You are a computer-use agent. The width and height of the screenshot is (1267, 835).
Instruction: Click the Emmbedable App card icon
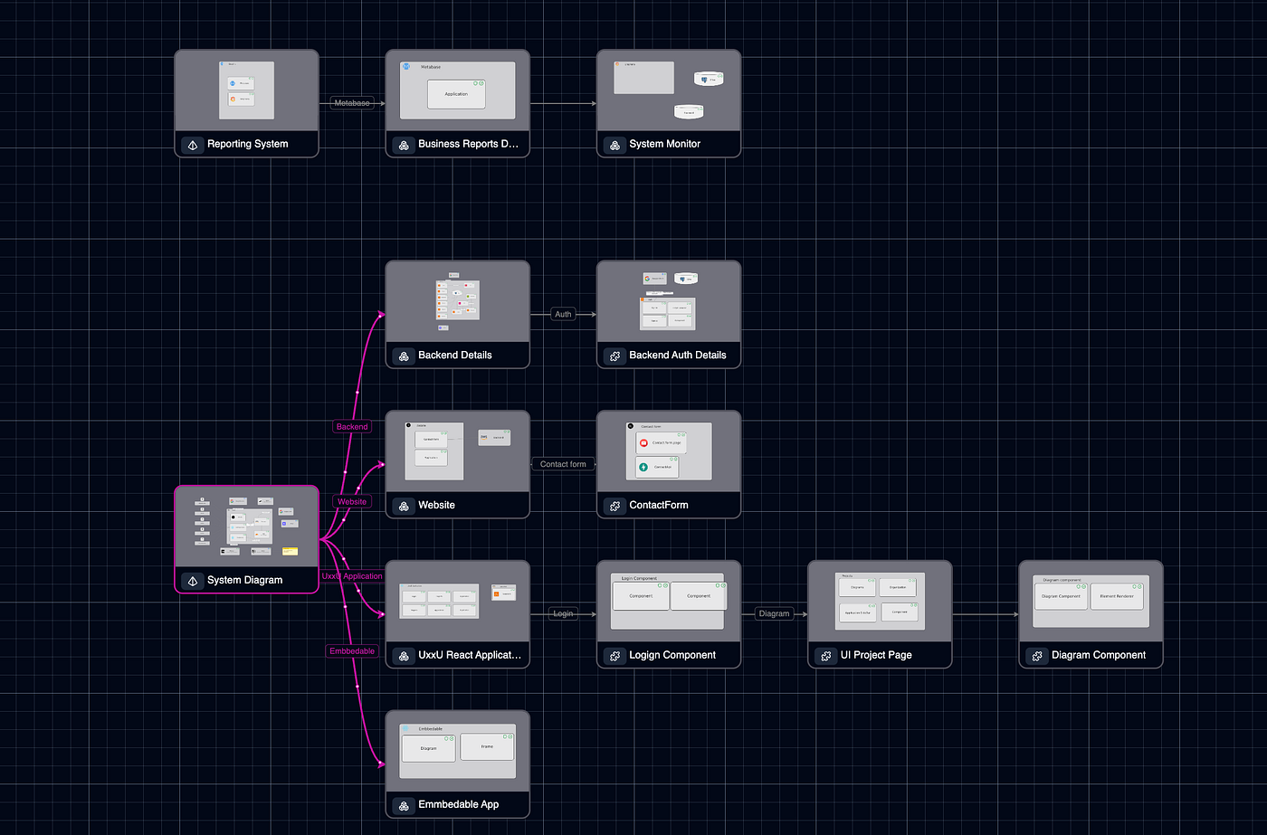coord(404,805)
